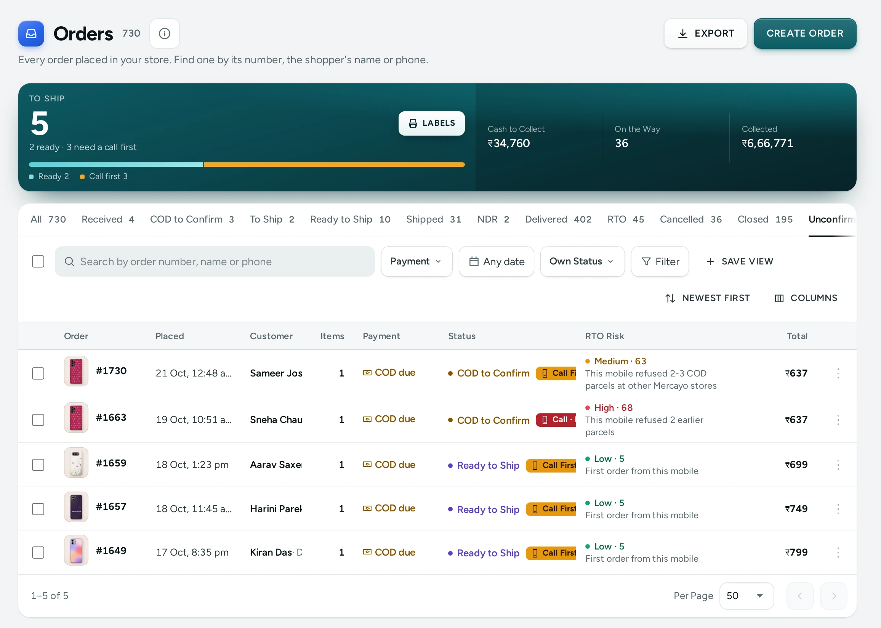Click customer name Sneha Chau
This screenshot has height=628, width=881.
[276, 420]
